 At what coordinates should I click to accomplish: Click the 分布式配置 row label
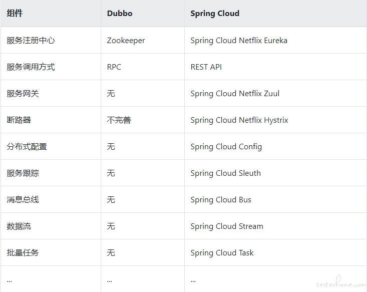tap(27, 147)
